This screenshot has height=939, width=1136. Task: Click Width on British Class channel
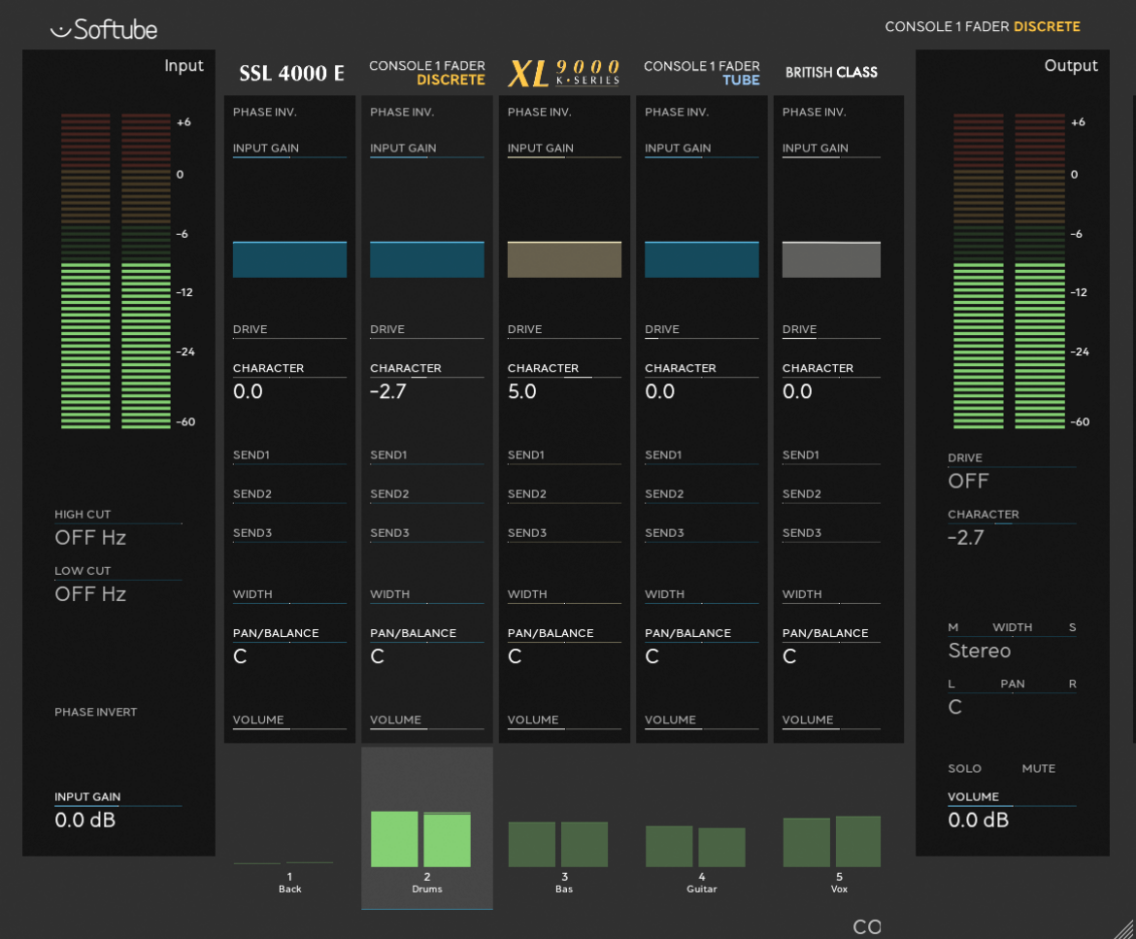831,595
